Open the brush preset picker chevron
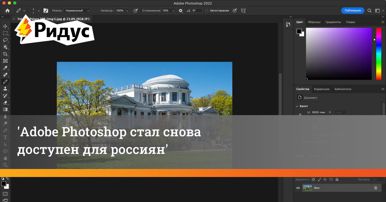 click(x=39, y=11)
